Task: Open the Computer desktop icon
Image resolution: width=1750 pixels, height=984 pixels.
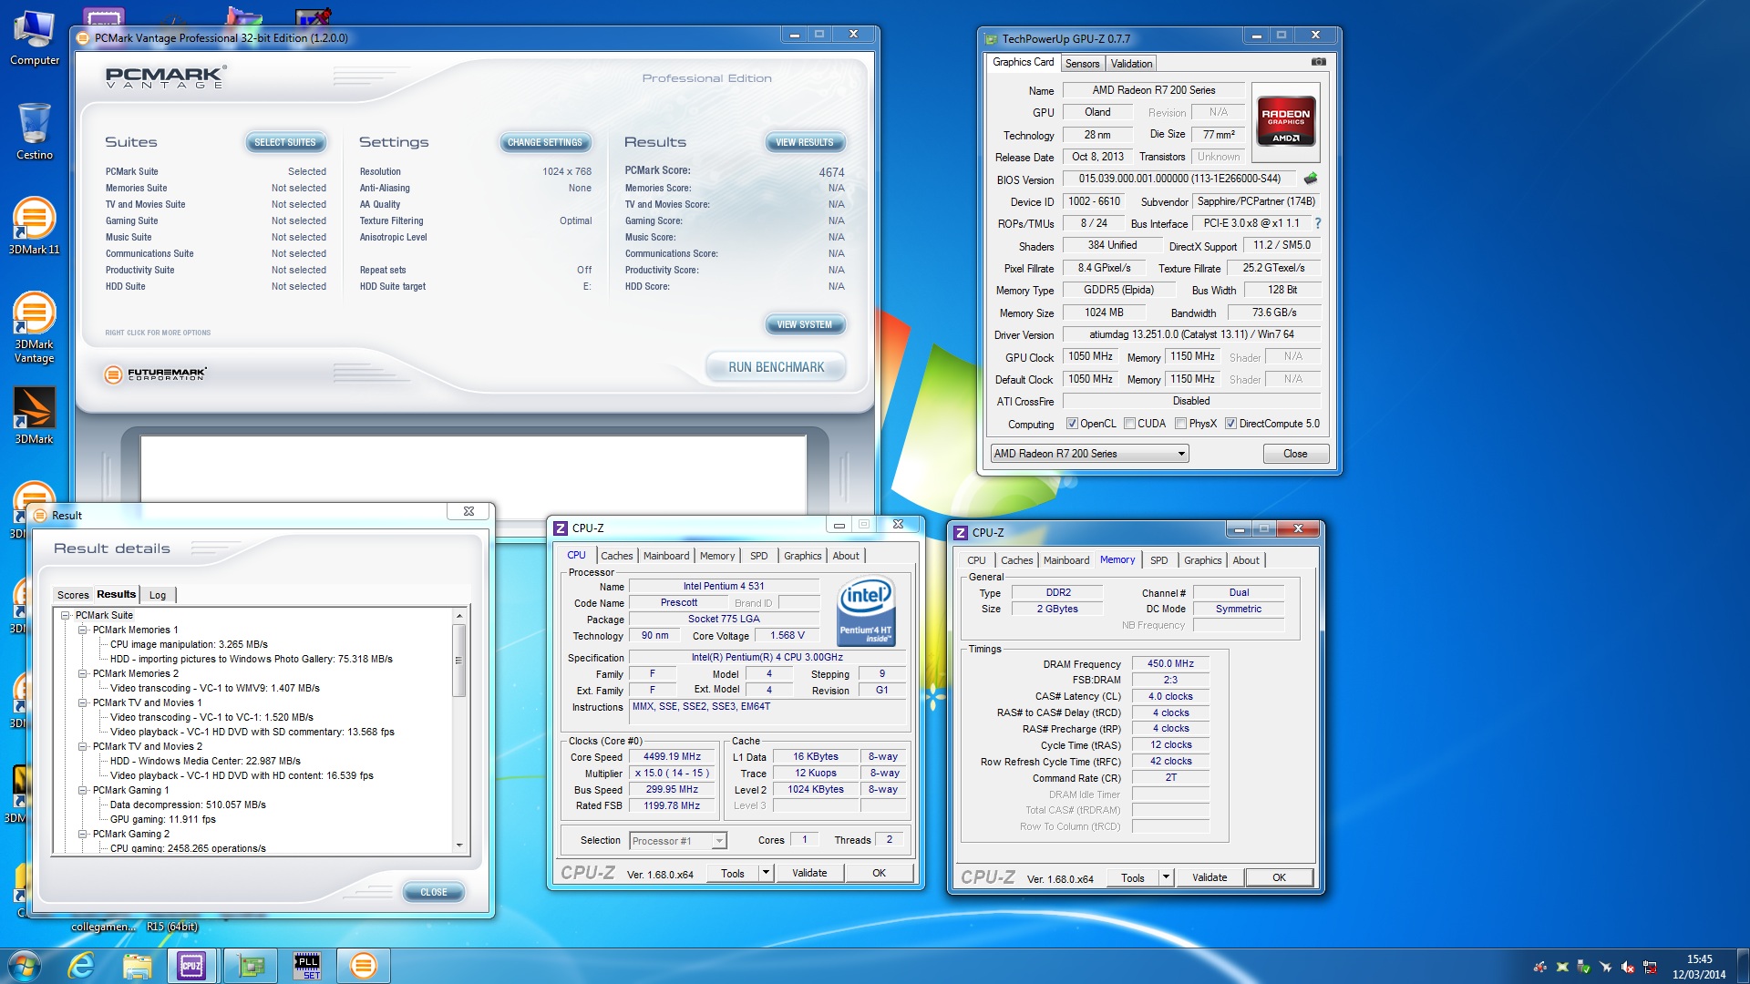Action: 34,38
